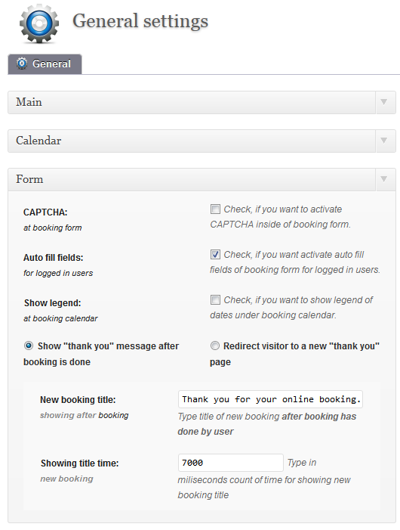This screenshot has width=400, height=530.
Task: Select Show "thank you" message radio button
Action: 29,346
